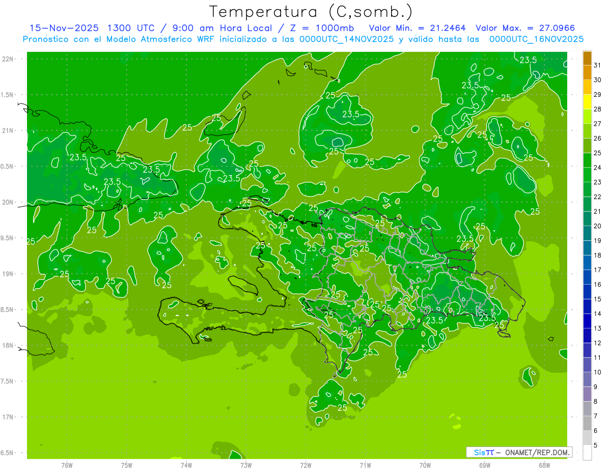The height and width of the screenshot is (472, 611).
Task: Click the '69W' longitude label
Action: (x=485, y=465)
